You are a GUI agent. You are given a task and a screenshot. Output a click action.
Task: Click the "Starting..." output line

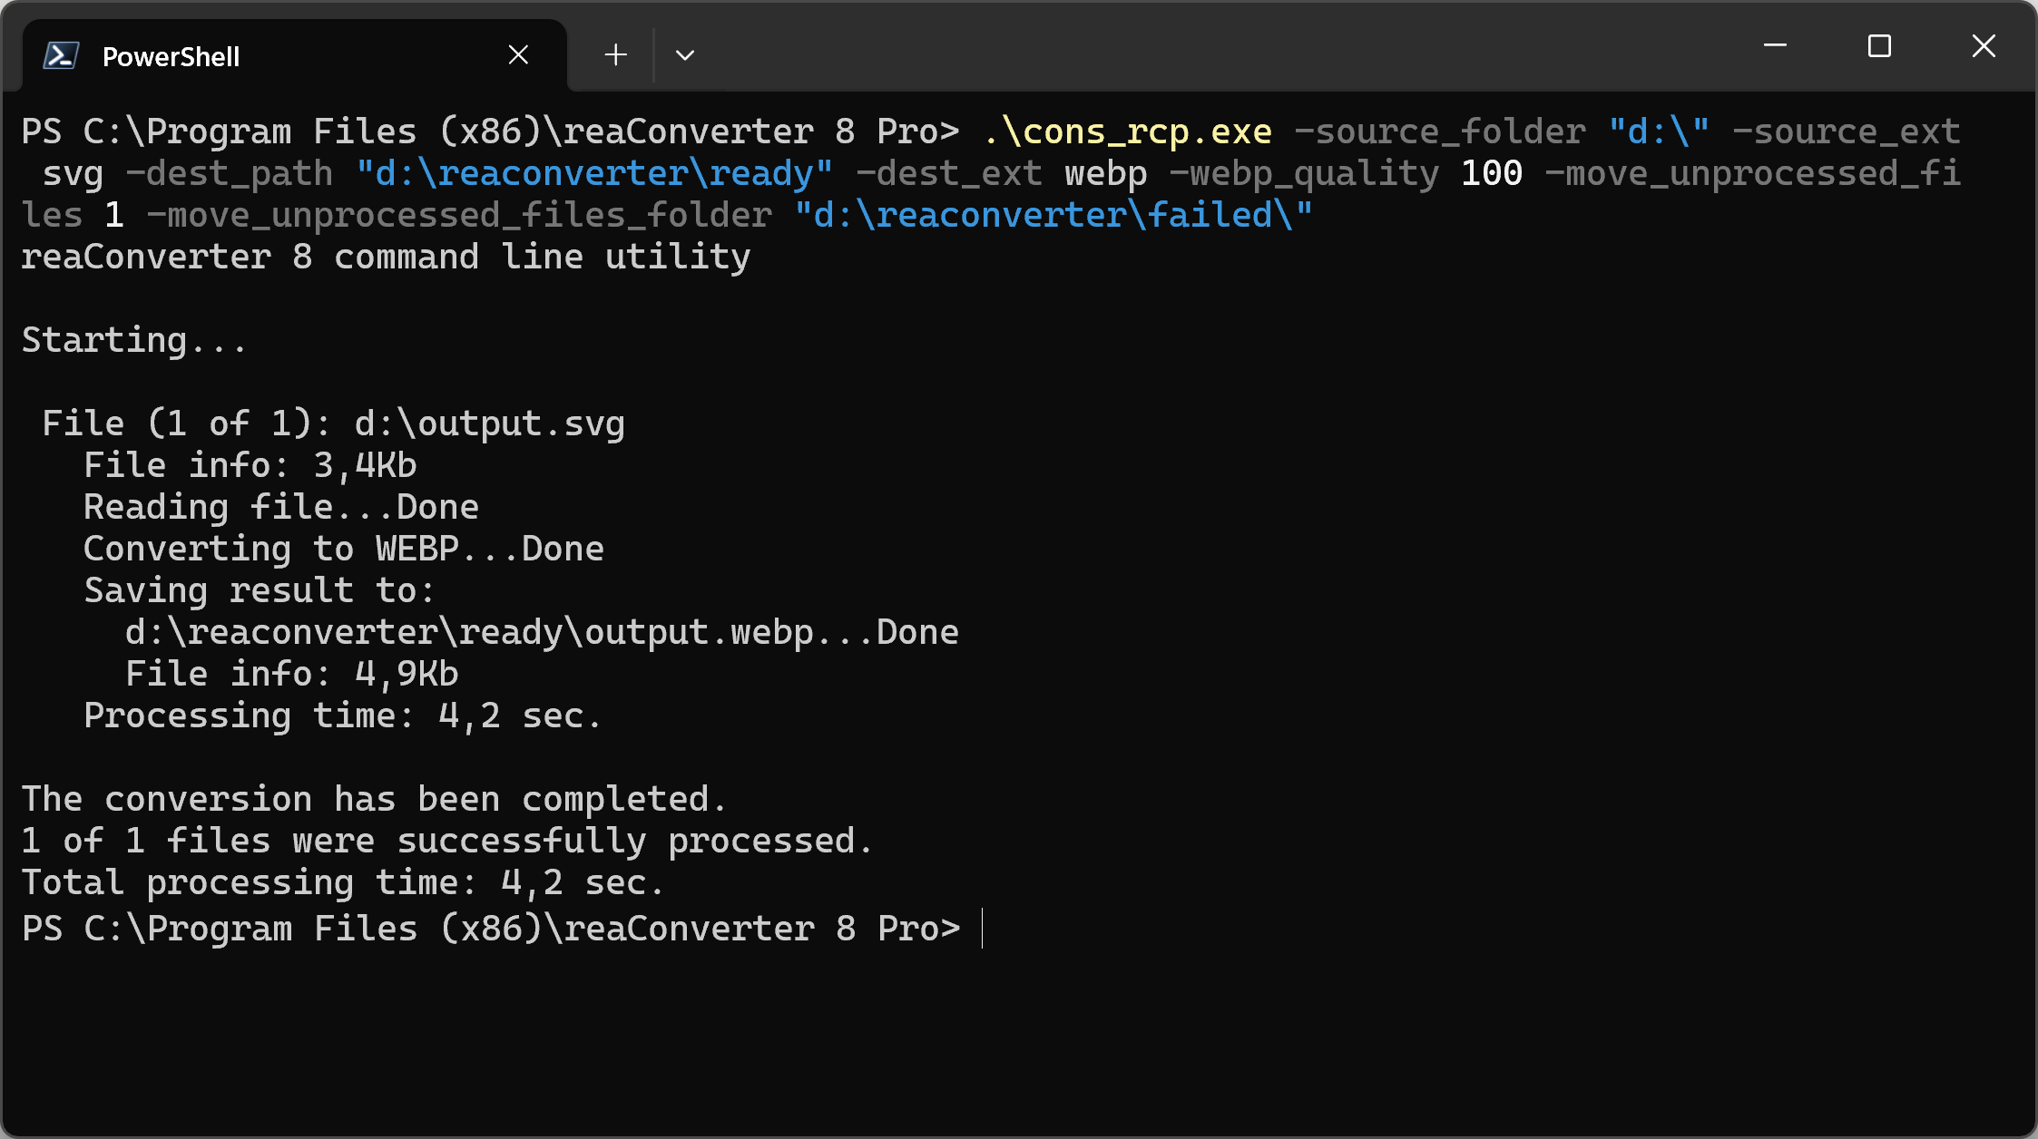133,341
